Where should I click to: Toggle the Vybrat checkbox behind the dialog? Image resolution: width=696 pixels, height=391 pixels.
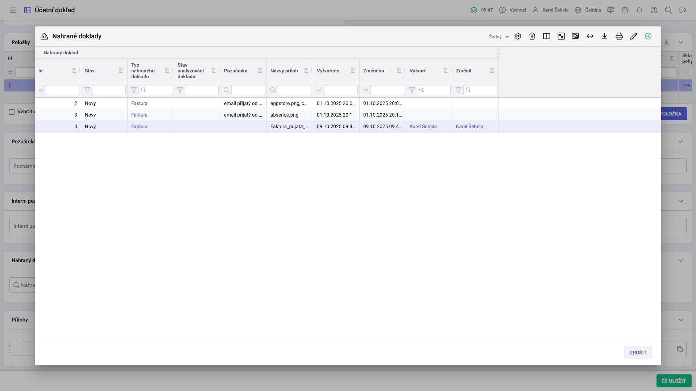12,112
